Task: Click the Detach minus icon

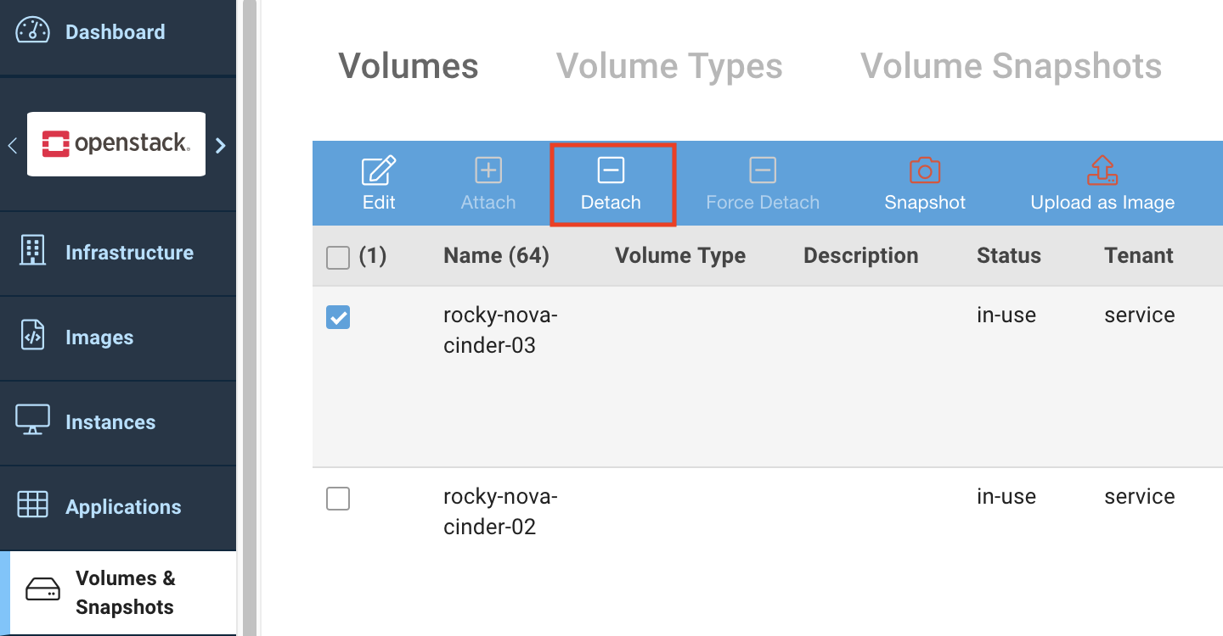Action: point(611,171)
